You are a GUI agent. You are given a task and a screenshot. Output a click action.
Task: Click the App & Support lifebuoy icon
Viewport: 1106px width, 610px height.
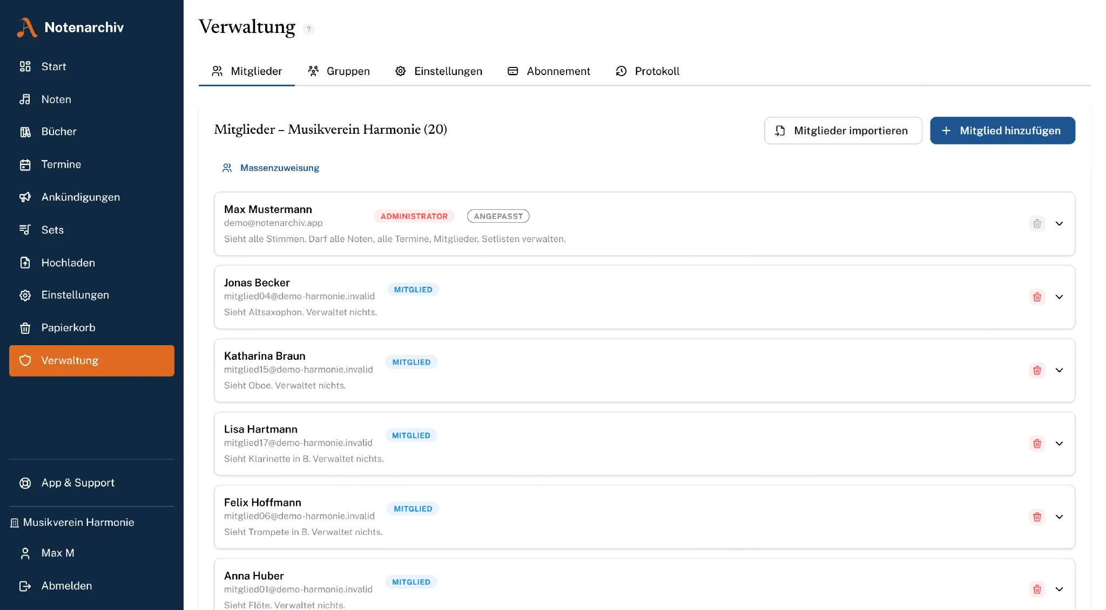tap(25, 483)
